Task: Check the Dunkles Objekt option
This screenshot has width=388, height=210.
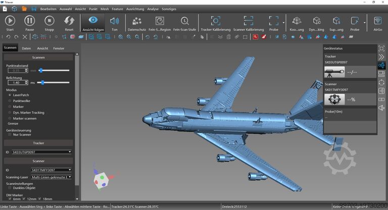Action: [x=10, y=188]
